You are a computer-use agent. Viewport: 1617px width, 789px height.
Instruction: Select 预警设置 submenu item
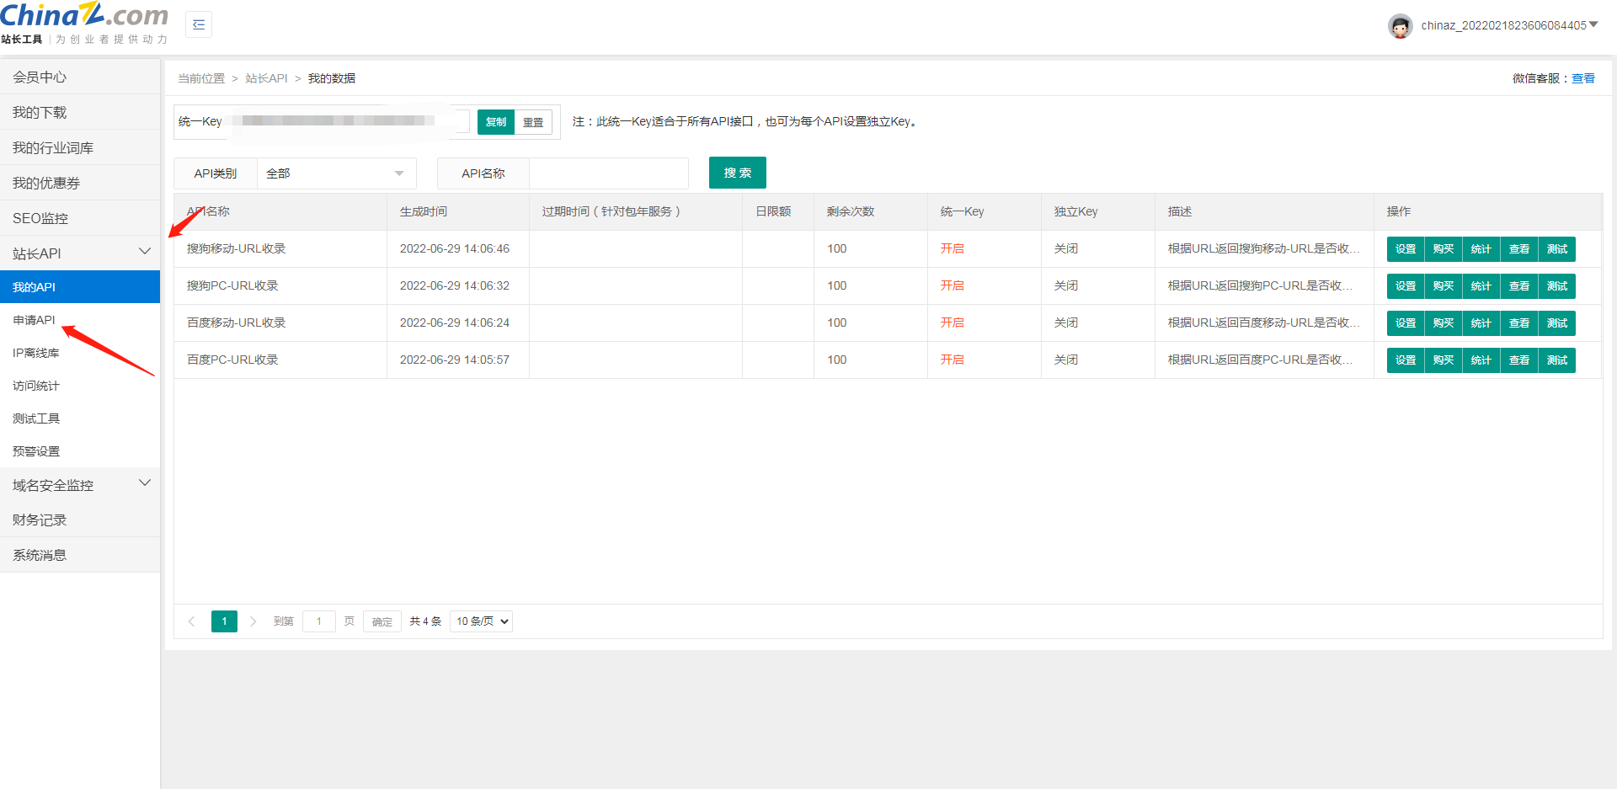80,451
